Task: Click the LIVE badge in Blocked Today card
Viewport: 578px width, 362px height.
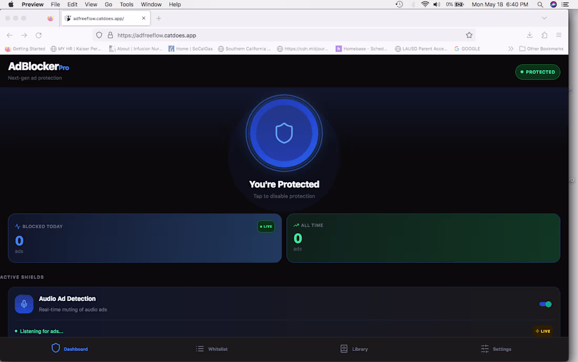Action: tap(266, 227)
